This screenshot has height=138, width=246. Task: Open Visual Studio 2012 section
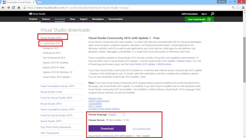click(51, 121)
